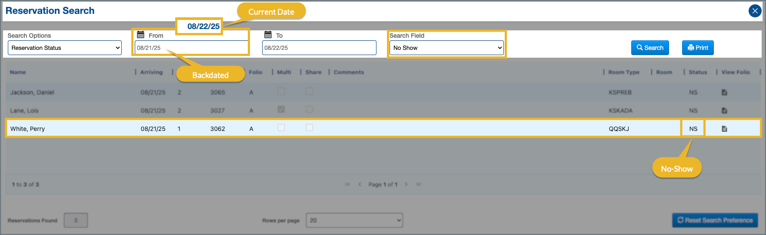Sort by the Arriving column header
766x235 pixels.
[151, 72]
